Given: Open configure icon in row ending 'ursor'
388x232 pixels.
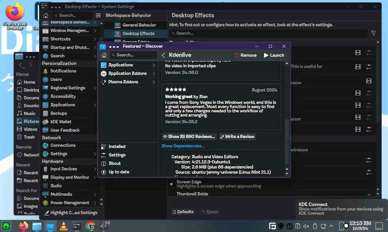Looking at the screenshot, I should pyautogui.click(x=369, y=118).
